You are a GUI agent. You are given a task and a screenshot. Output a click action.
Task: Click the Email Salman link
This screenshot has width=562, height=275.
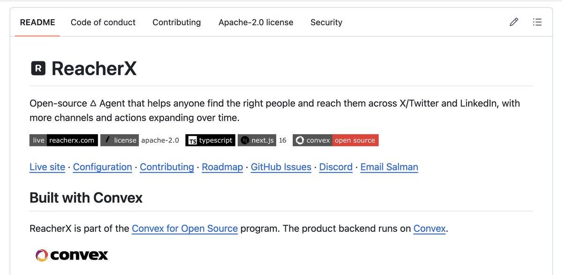pos(389,167)
